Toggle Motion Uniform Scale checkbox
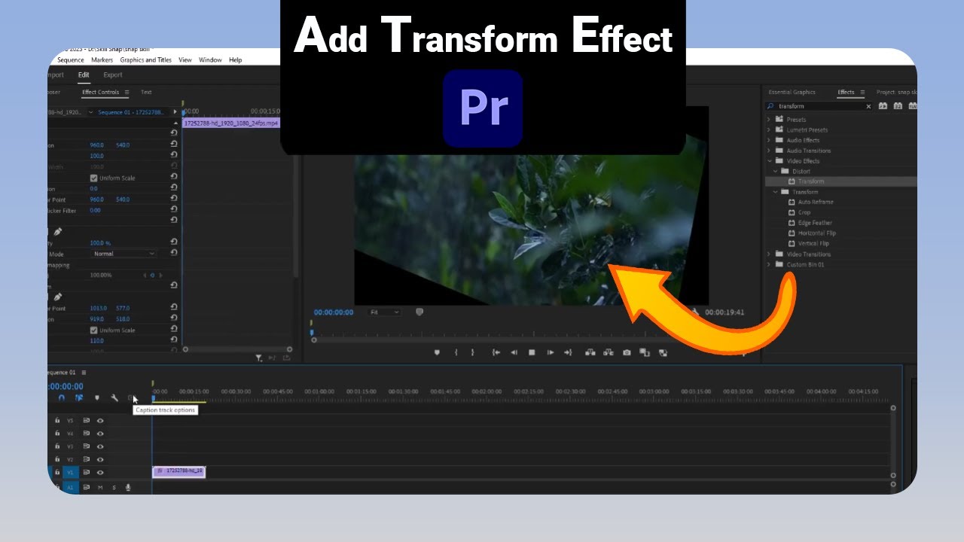Image resolution: width=964 pixels, height=542 pixels. tap(94, 178)
